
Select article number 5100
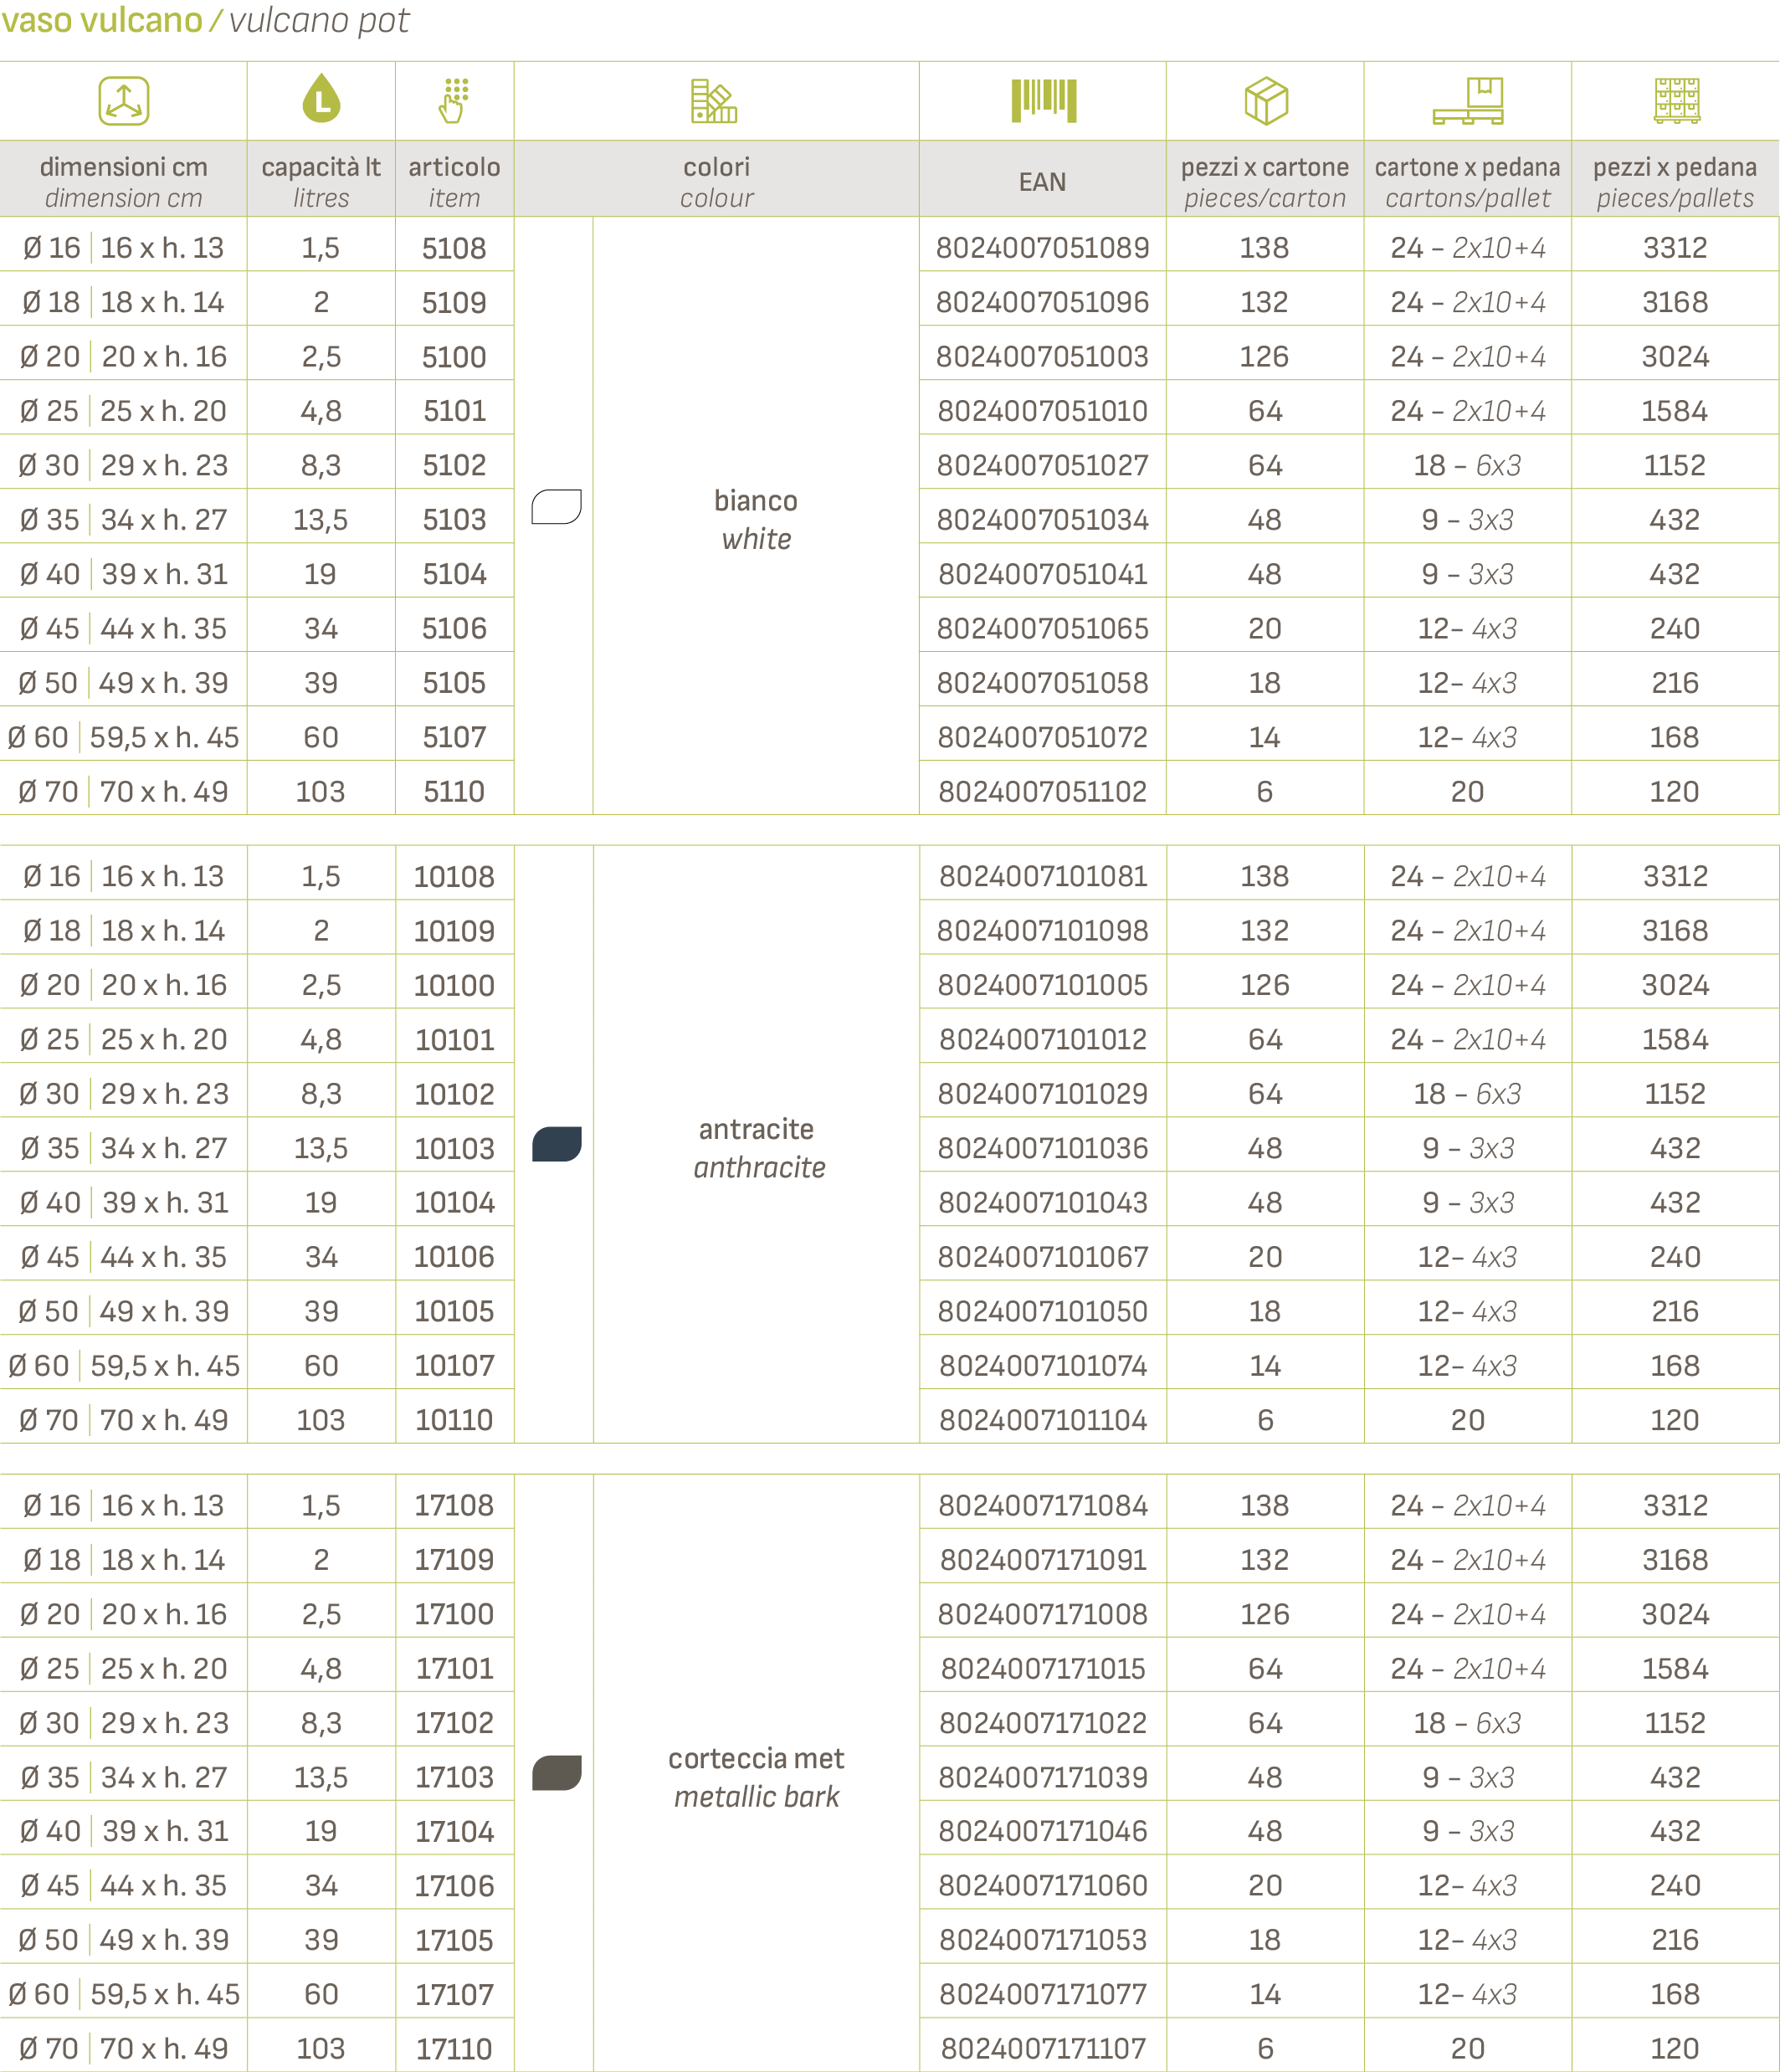click(x=454, y=357)
